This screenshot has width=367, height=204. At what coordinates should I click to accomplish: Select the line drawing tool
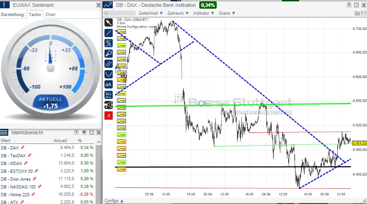click(x=109, y=33)
